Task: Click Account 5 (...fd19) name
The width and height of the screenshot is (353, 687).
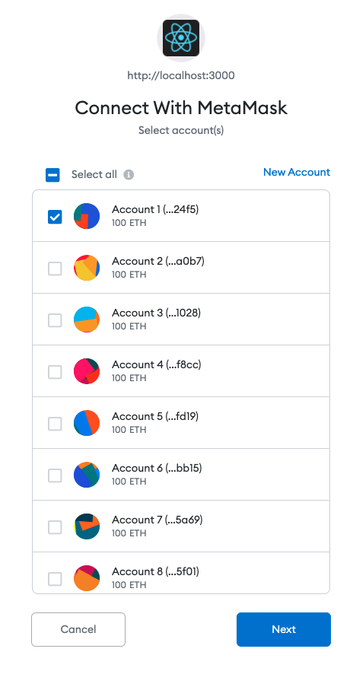Action: [x=155, y=416]
